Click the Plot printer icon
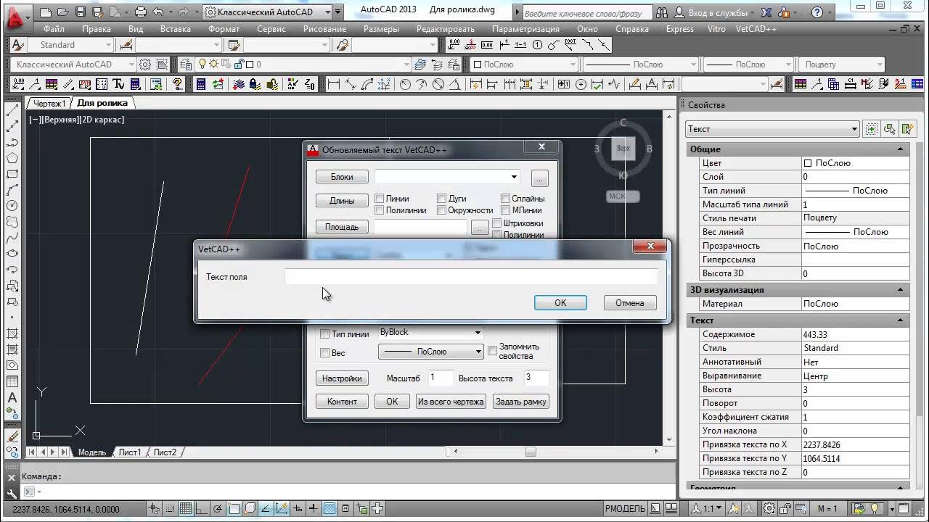Viewport: 929px width, 522px height. [x=141, y=12]
